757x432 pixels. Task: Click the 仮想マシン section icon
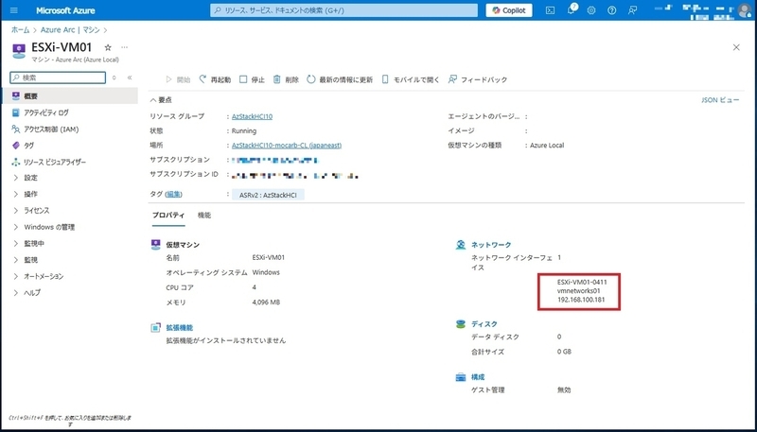point(155,245)
